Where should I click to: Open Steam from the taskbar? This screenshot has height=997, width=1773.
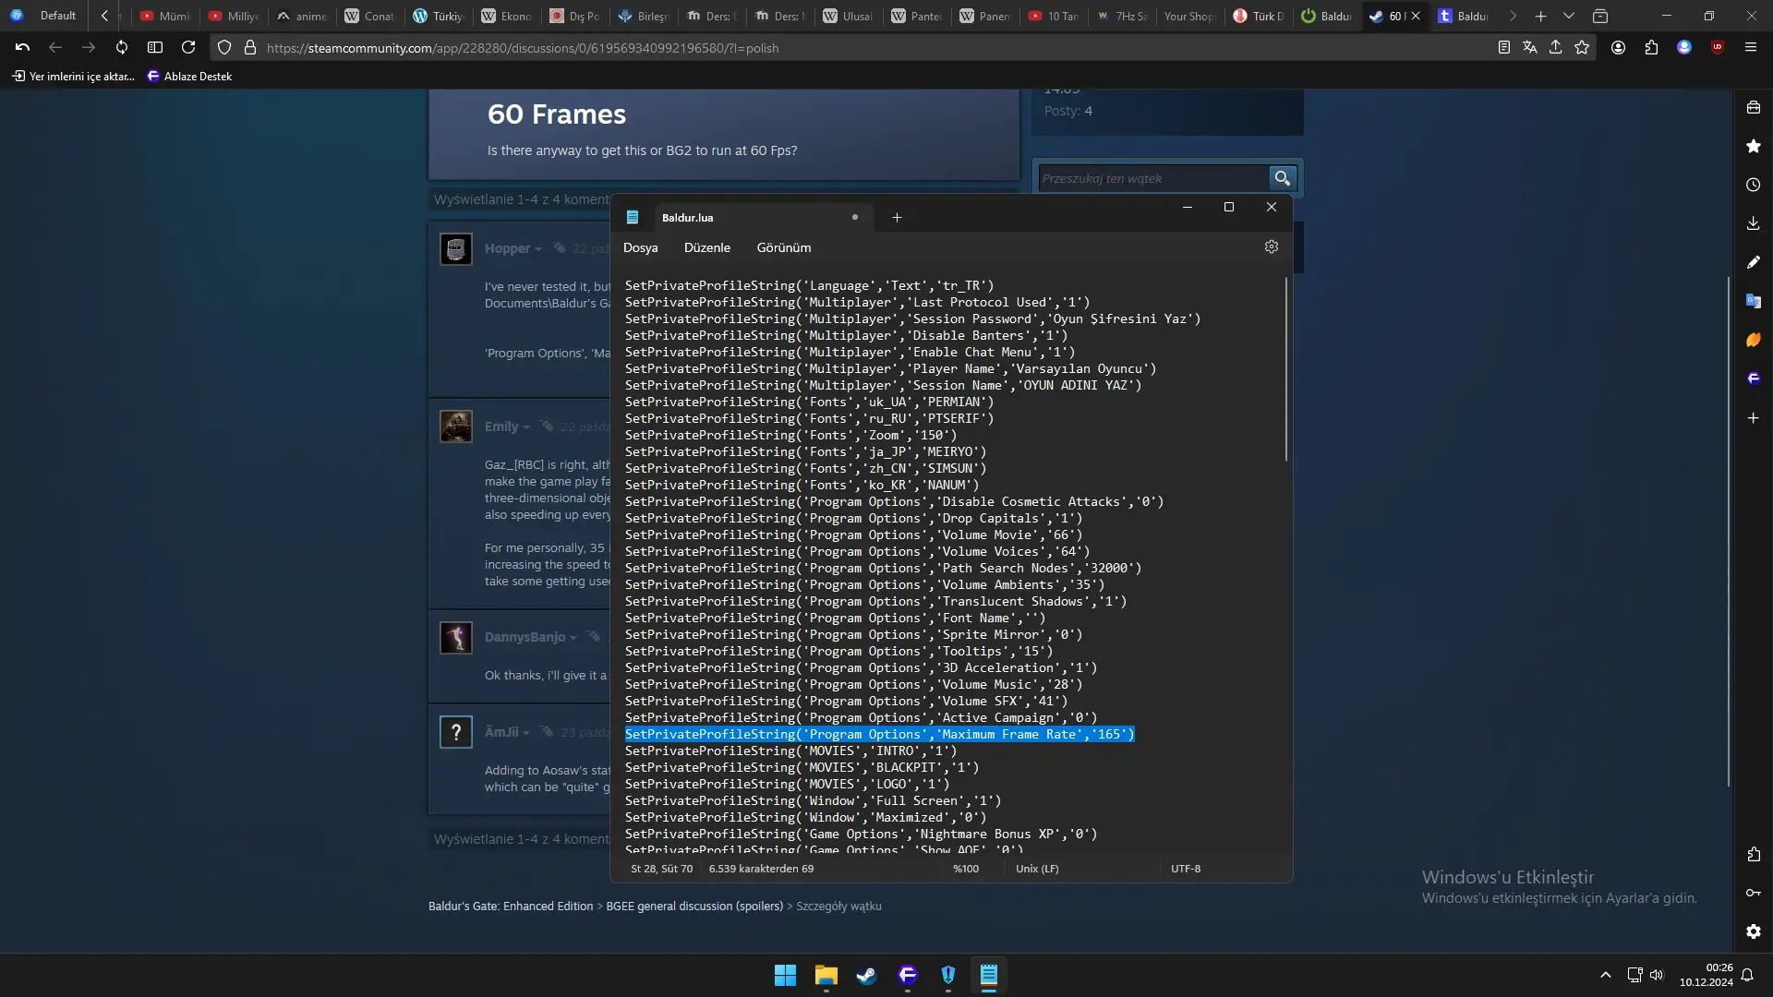coord(866,975)
